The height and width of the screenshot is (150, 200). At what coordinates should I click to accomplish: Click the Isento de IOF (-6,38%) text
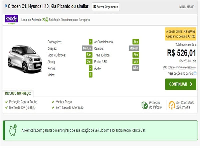pos(22,108)
